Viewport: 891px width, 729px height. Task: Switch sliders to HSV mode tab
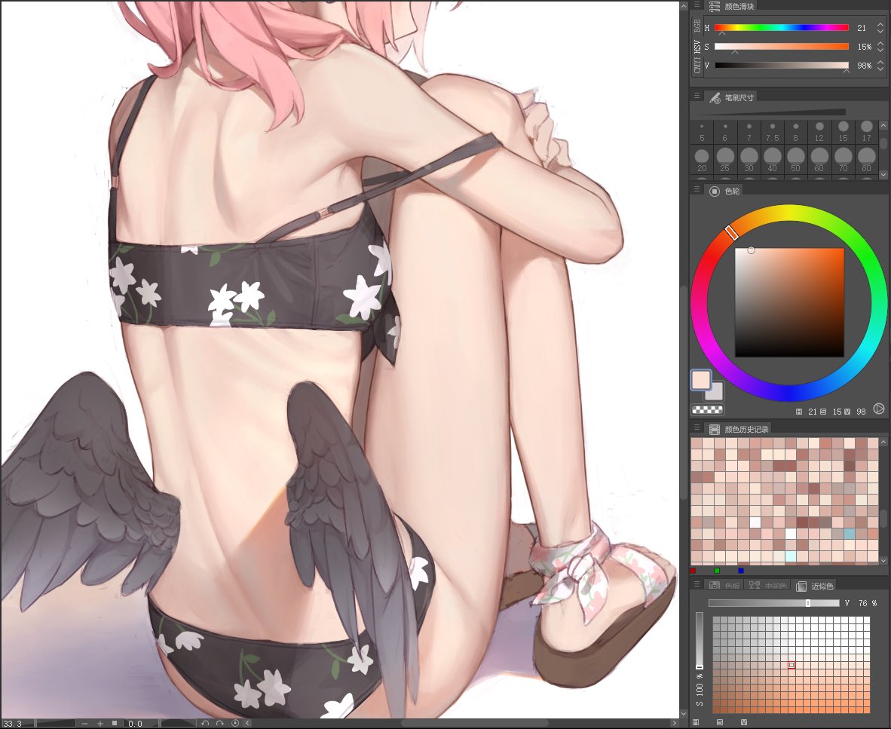pyautogui.click(x=697, y=47)
